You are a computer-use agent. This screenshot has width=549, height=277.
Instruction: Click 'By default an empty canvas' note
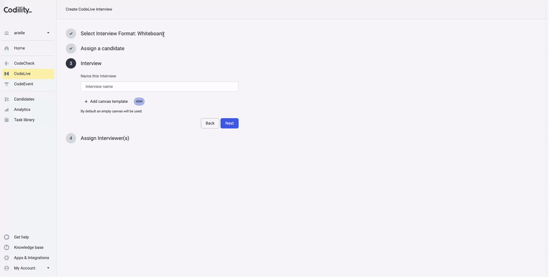tap(112, 111)
